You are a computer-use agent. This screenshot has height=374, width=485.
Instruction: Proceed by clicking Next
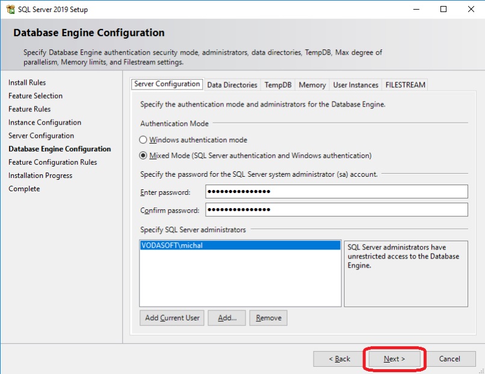(394, 359)
